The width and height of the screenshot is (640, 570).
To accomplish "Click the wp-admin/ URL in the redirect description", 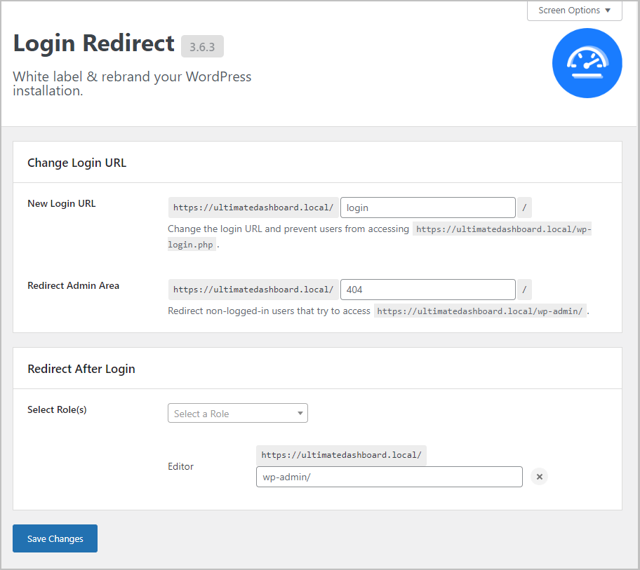I will pyautogui.click(x=480, y=311).
